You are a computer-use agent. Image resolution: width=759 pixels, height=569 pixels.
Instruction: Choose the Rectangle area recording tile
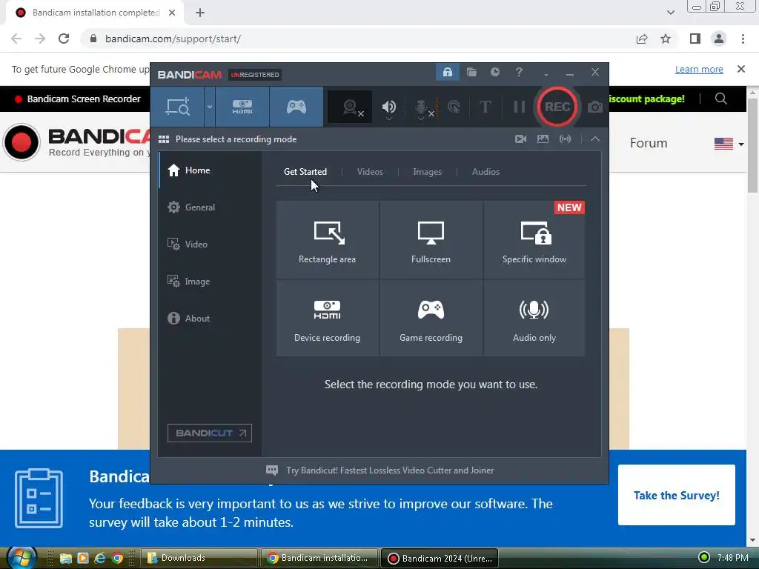(327, 240)
